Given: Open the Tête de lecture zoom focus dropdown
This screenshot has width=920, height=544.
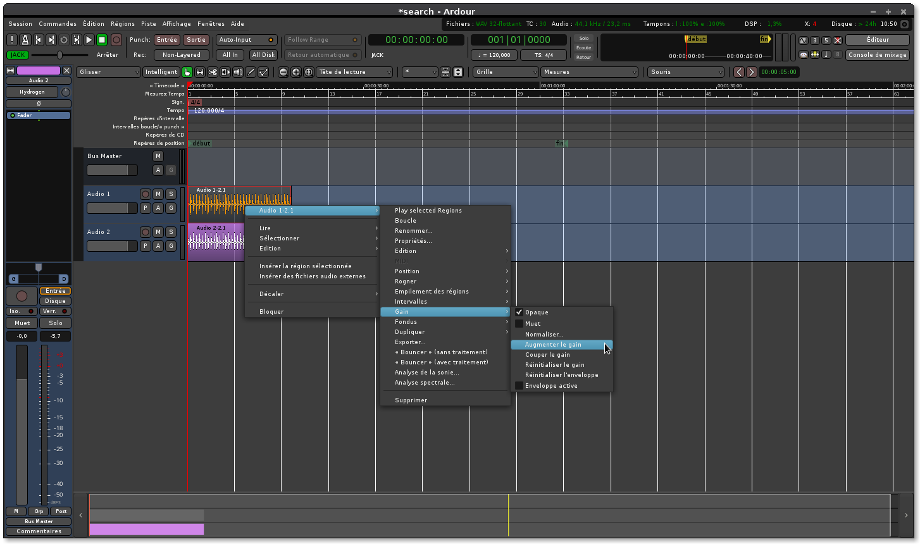Looking at the screenshot, I should [x=354, y=72].
